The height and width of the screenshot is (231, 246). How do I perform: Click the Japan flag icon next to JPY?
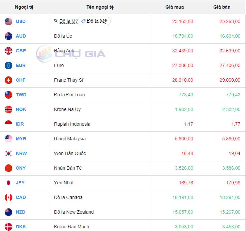tap(8, 183)
